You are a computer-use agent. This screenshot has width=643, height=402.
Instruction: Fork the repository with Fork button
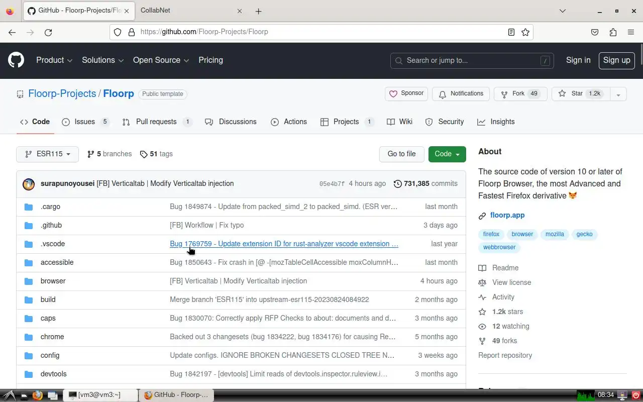[x=520, y=94]
